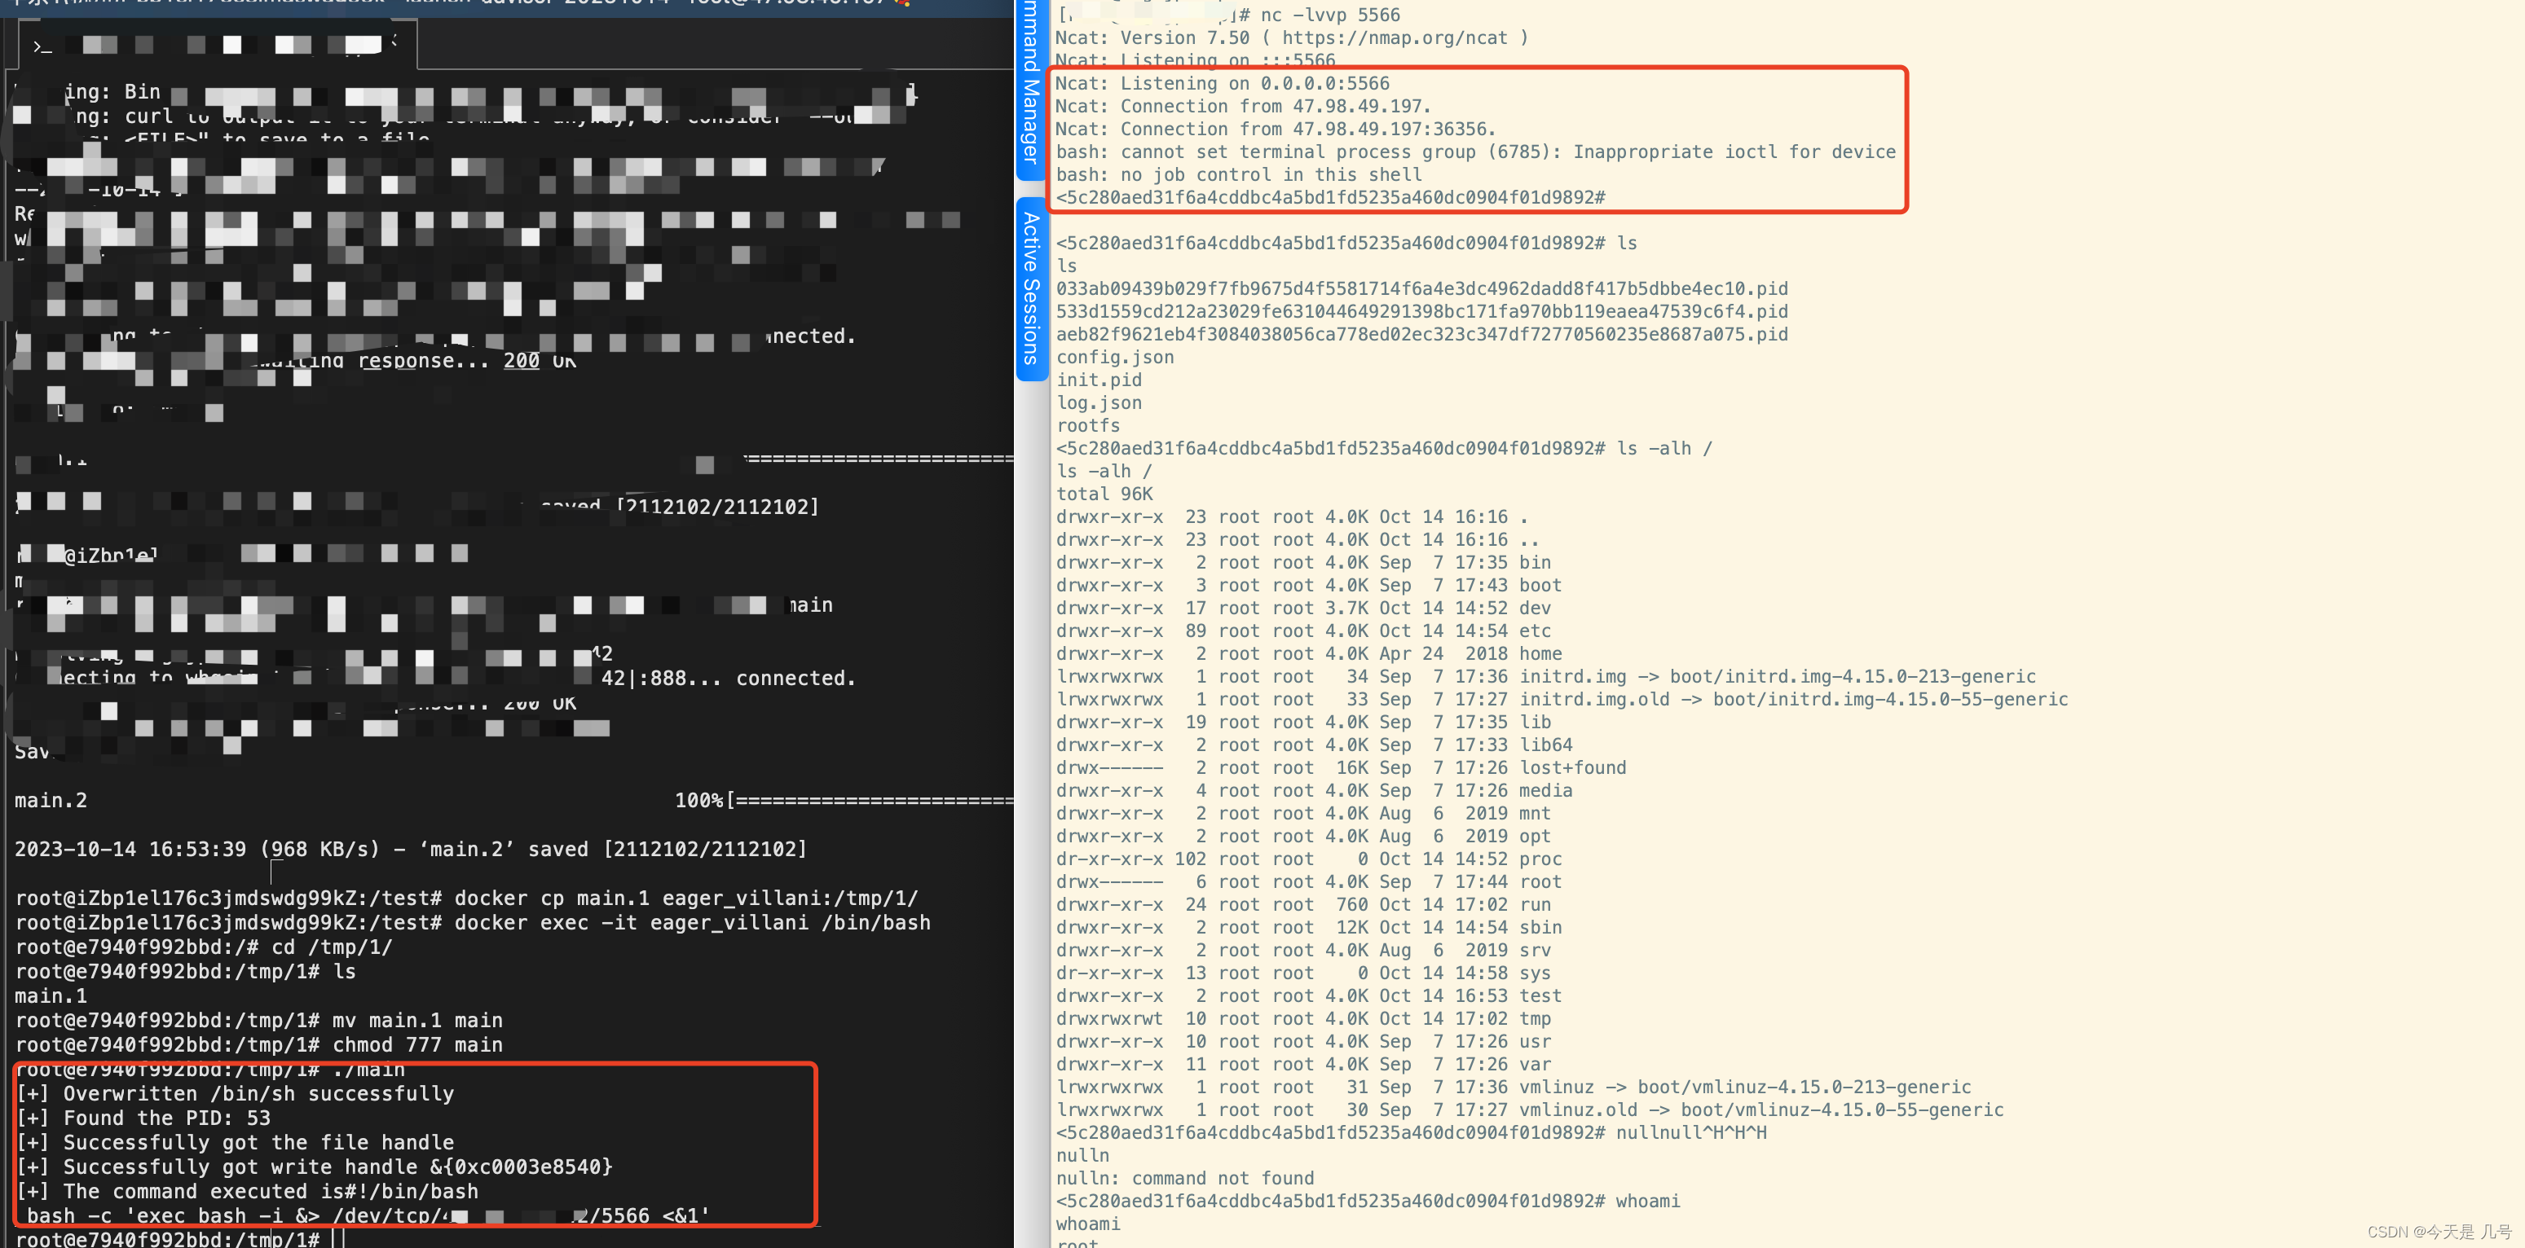
Task: Click 'rootfs' in ls output
Action: point(1088,425)
